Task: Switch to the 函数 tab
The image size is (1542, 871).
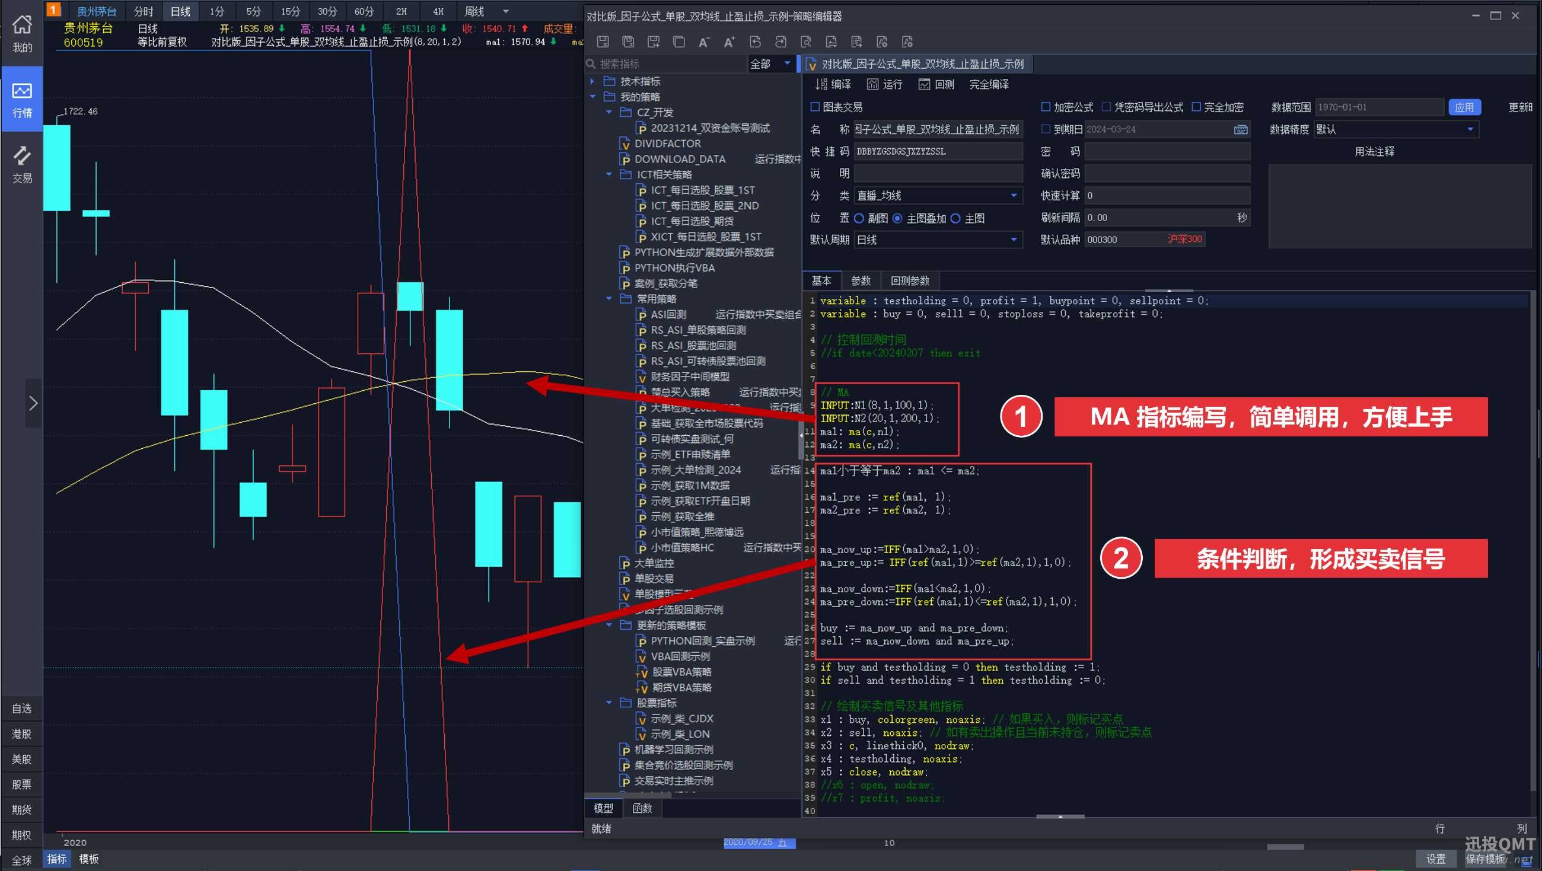Action: [642, 808]
